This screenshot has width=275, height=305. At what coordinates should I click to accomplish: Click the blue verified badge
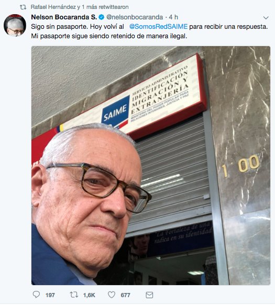point(101,17)
